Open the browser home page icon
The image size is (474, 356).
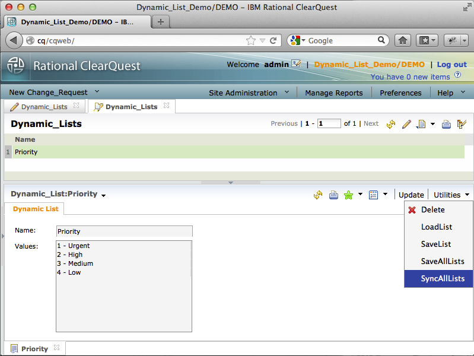[x=403, y=40]
